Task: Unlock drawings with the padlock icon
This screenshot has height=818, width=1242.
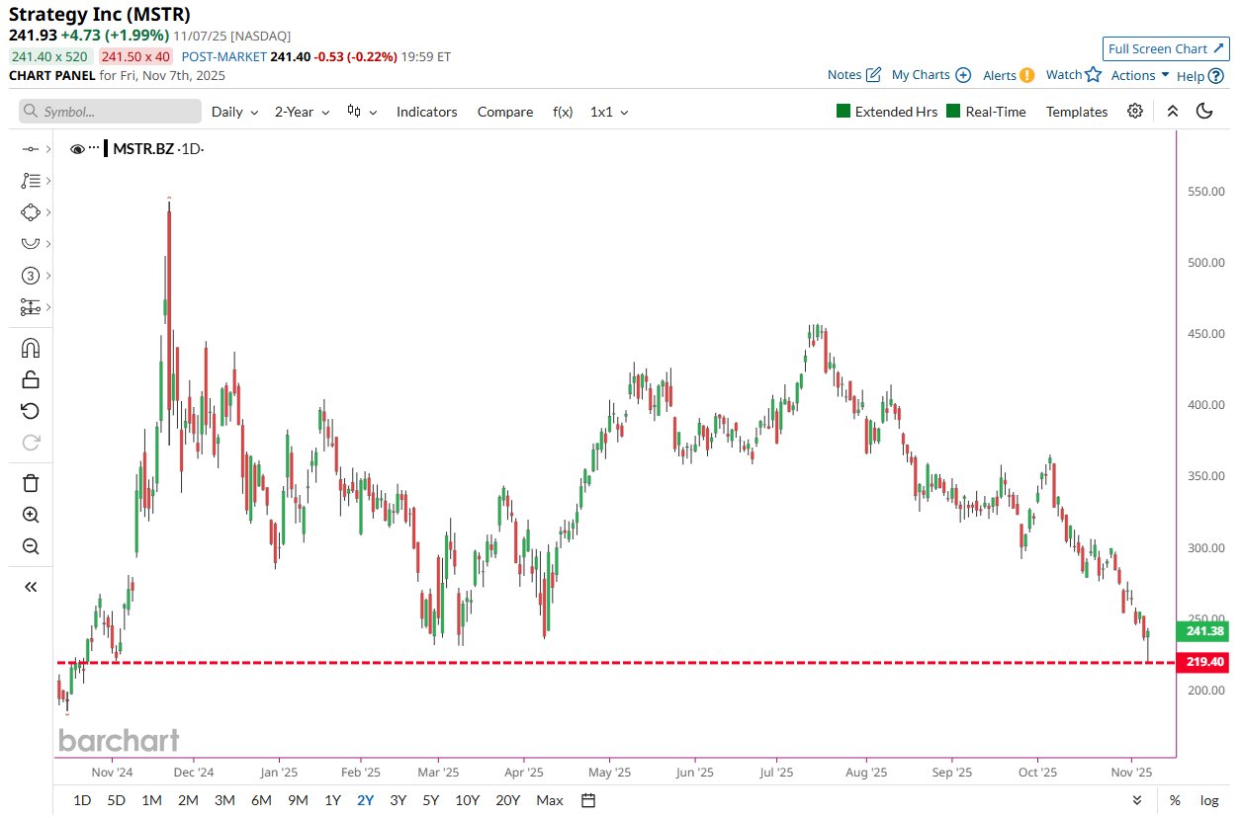Action: (x=30, y=379)
